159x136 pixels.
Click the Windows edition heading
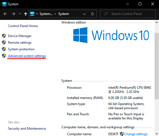coord(74,22)
